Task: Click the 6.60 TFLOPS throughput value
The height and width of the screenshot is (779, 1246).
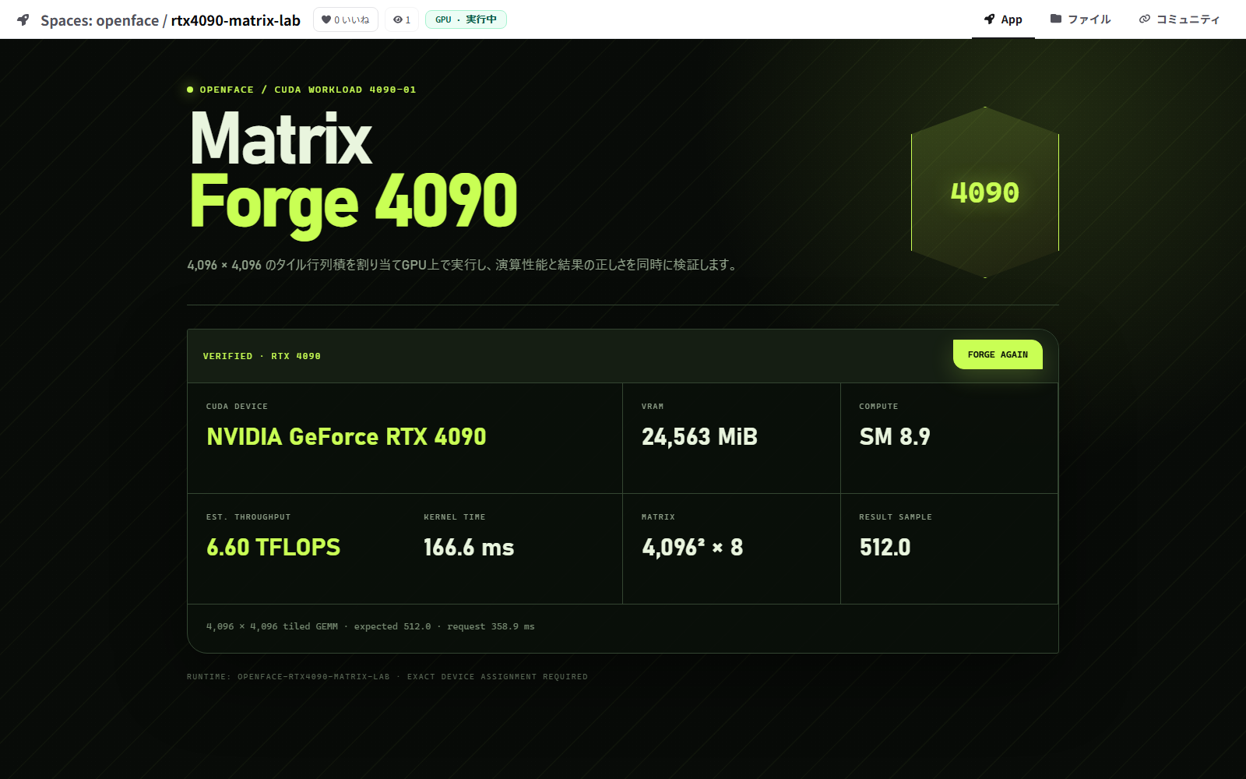Action: click(x=273, y=548)
